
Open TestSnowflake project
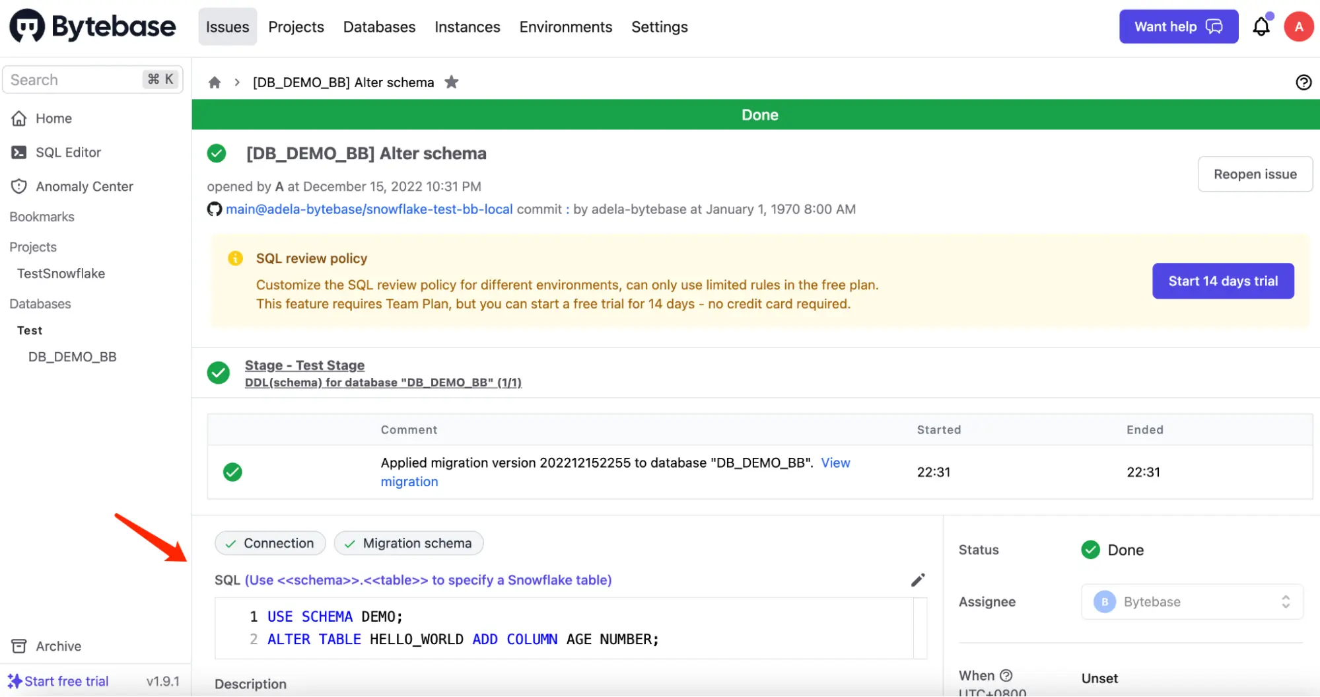coord(61,274)
